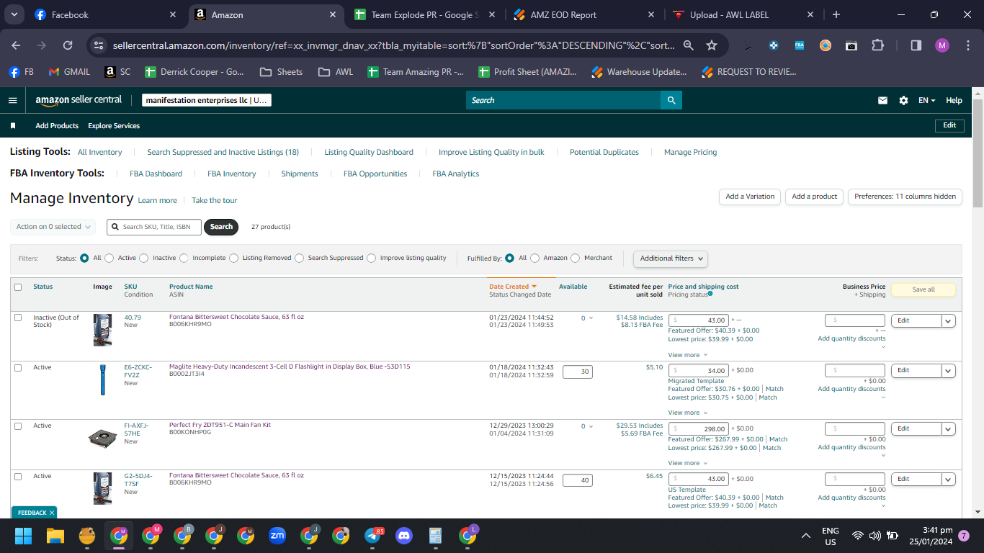Click the Pricing status info icon

(x=710, y=294)
